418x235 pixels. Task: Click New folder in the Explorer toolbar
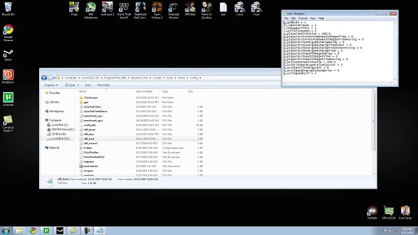click(x=103, y=85)
